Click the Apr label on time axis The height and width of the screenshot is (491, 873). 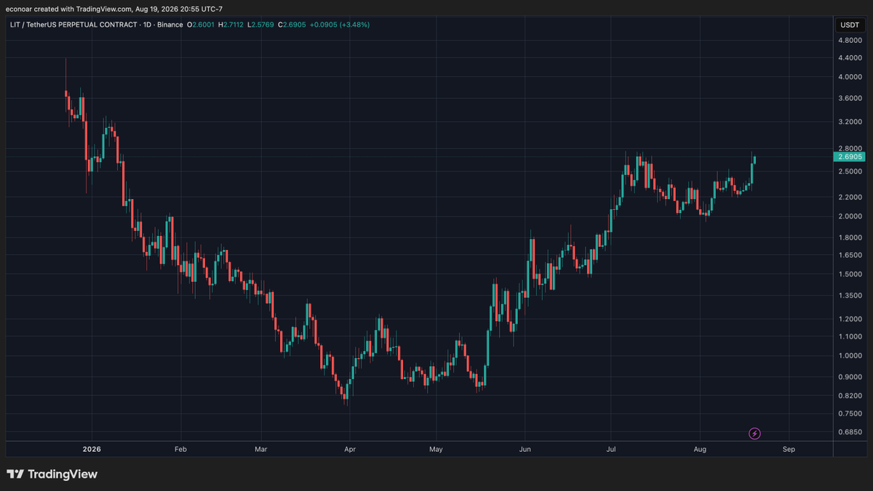(349, 450)
